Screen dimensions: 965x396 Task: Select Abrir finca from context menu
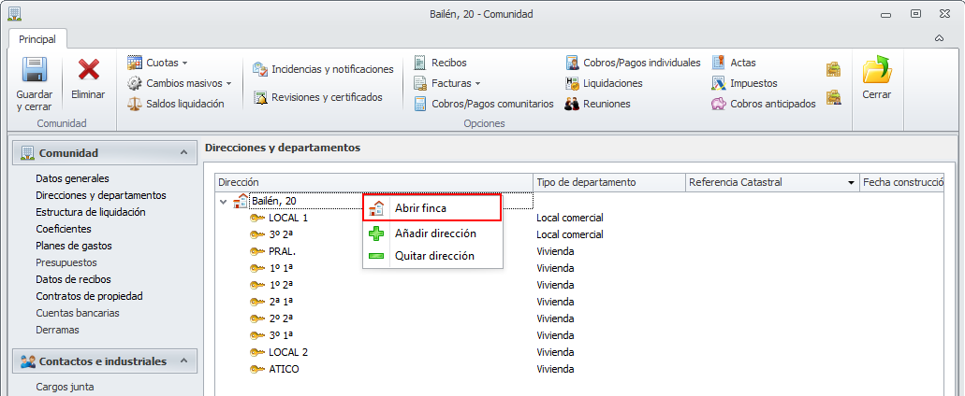(x=420, y=207)
